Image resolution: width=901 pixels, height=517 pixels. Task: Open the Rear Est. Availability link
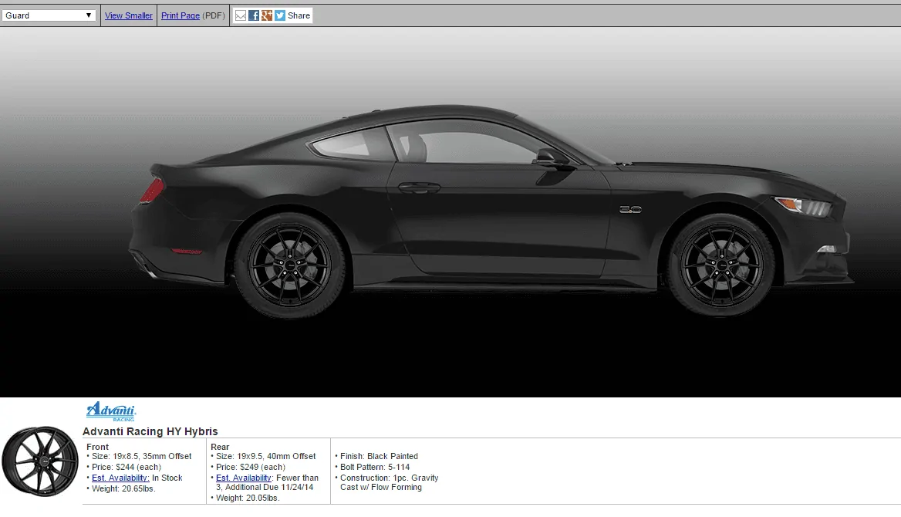(244, 478)
